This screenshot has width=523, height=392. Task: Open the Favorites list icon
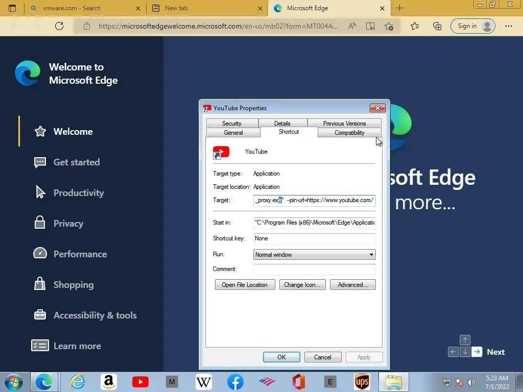click(x=415, y=26)
